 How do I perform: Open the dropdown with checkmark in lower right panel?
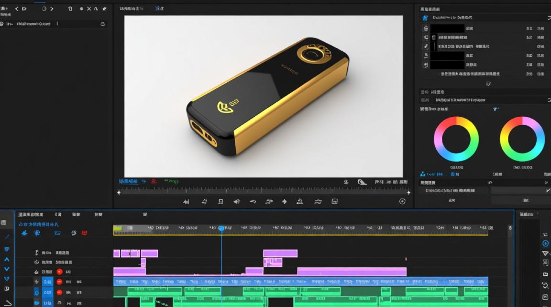pyautogui.click(x=521, y=190)
